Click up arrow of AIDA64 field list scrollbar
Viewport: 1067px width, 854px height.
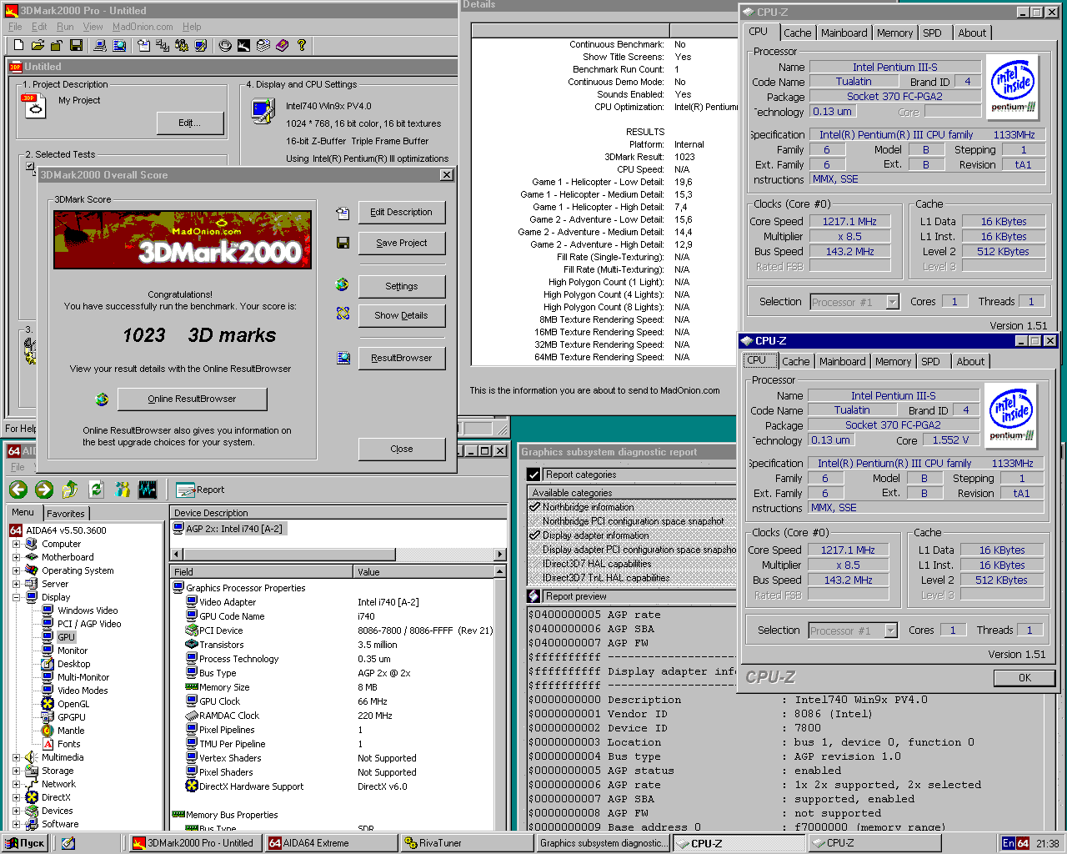(500, 571)
